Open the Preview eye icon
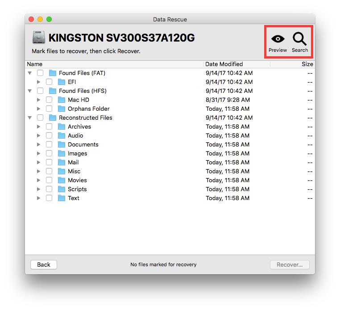The image size is (340, 310). [278, 39]
